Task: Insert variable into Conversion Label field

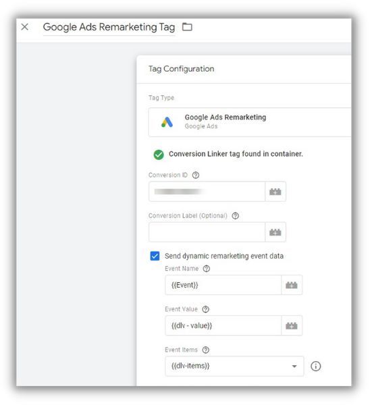Action: (x=275, y=232)
